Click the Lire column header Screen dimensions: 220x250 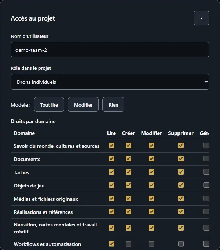111,133
